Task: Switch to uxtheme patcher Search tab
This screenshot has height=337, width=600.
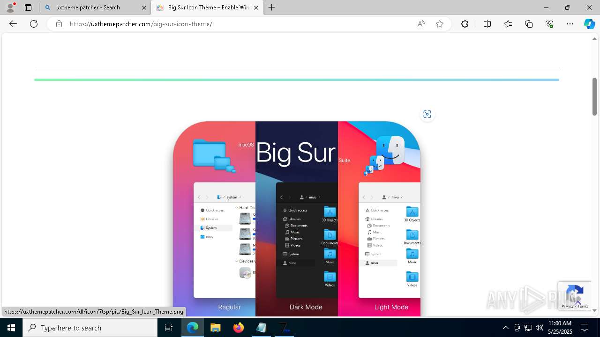Action: tap(95, 7)
